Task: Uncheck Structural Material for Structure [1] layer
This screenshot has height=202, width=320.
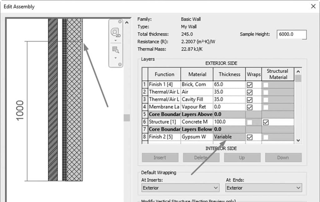Action: [266, 122]
